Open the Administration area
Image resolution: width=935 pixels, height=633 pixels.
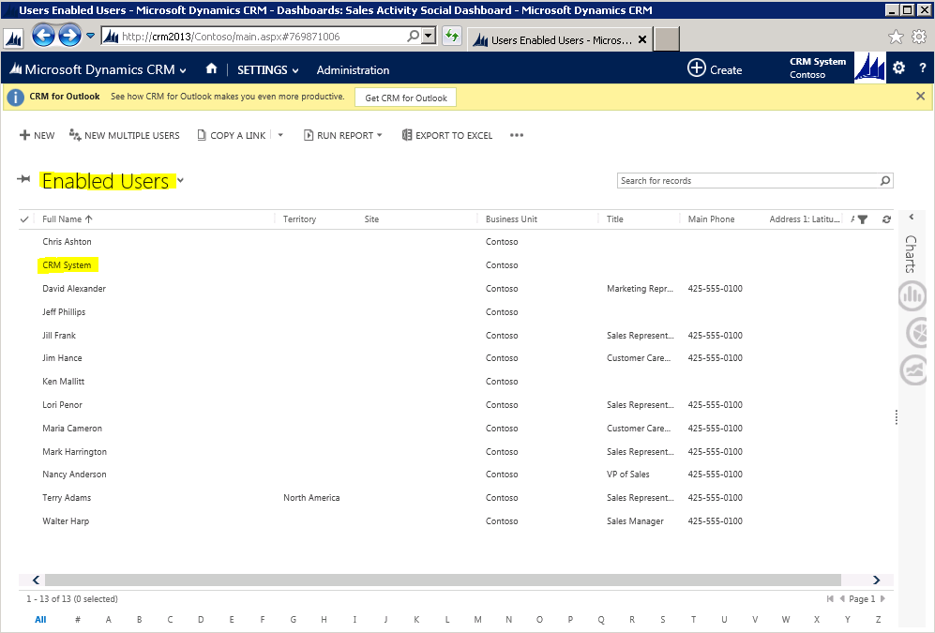[353, 69]
